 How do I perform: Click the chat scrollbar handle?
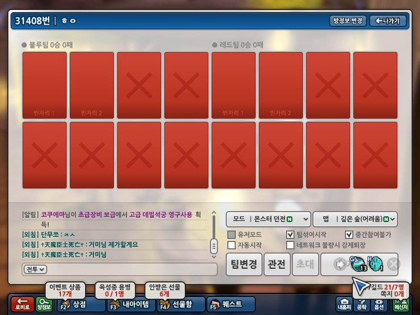pyautogui.click(x=214, y=246)
